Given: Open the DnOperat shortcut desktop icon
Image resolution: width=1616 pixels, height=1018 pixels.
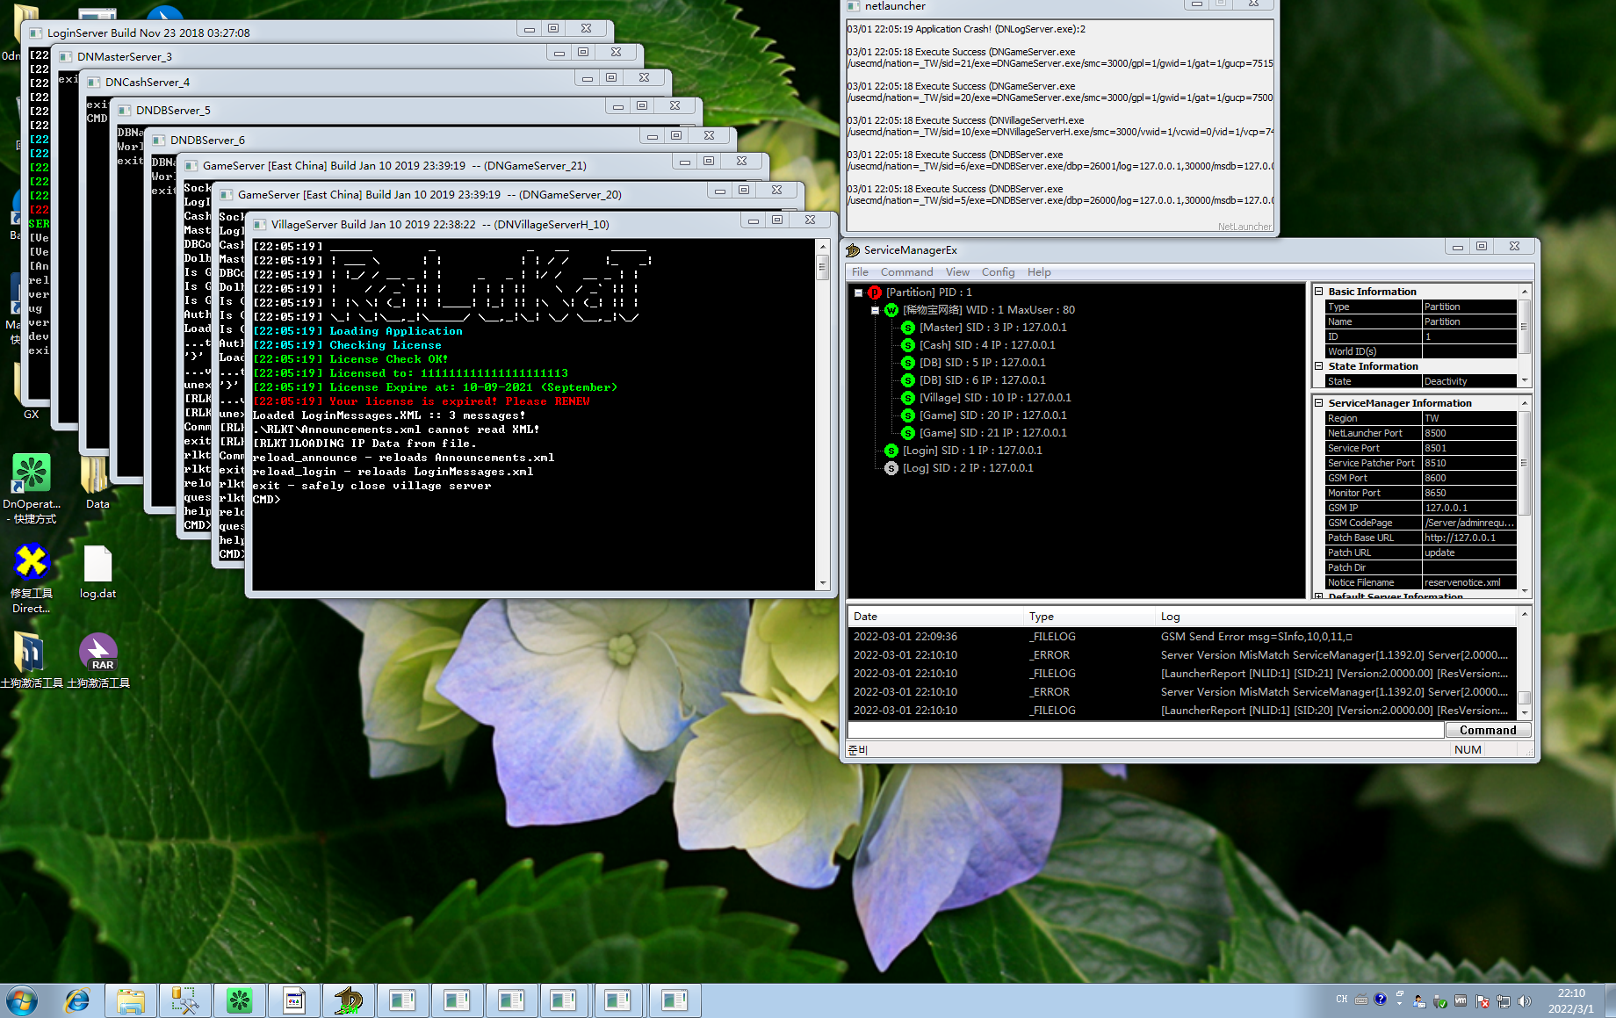Looking at the screenshot, I should tap(32, 474).
